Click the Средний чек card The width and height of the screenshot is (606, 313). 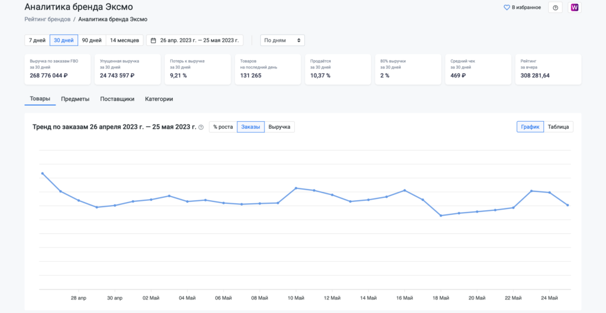pos(478,69)
